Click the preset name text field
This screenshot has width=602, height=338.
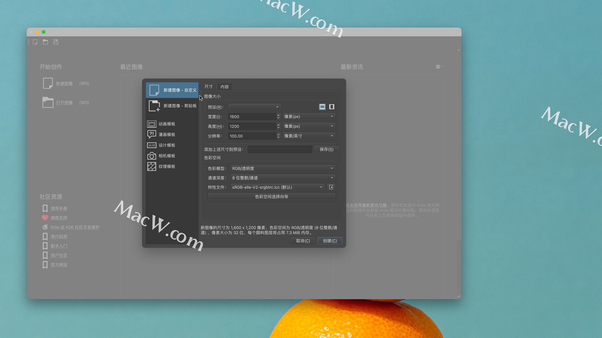280,149
